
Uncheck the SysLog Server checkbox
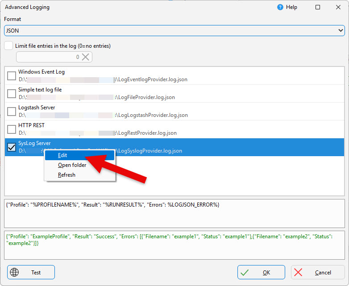pos(12,147)
